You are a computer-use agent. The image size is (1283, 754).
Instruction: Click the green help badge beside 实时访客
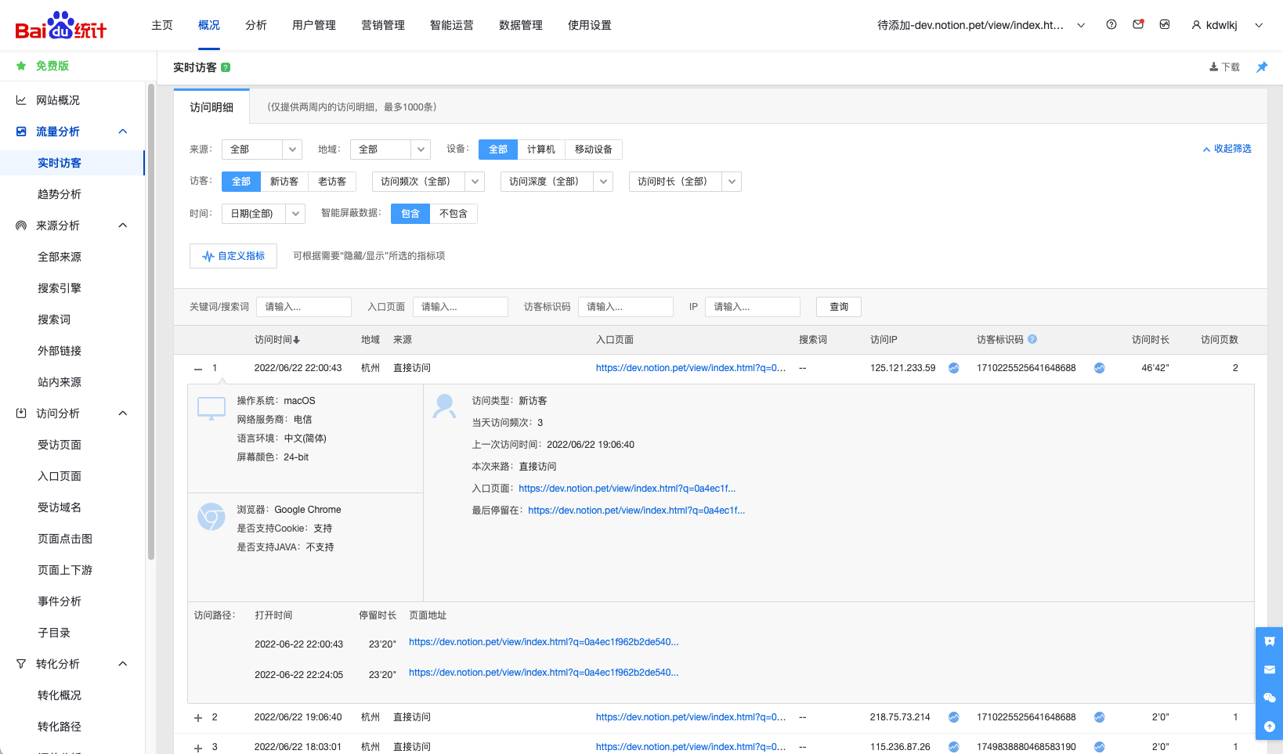[x=226, y=67]
